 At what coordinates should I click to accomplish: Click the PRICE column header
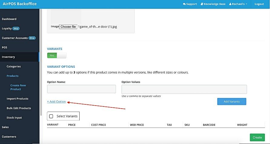72,125
